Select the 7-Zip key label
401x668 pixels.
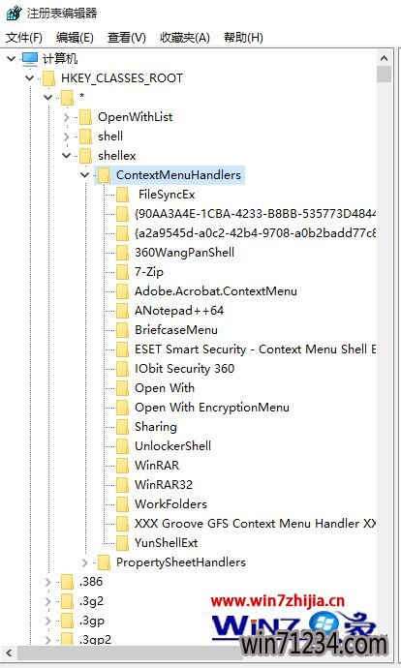click(x=149, y=272)
